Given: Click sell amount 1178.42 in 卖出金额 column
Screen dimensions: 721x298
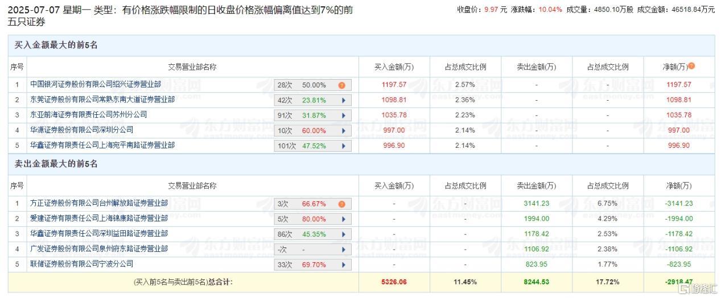Looking at the screenshot, I should tap(536, 234).
